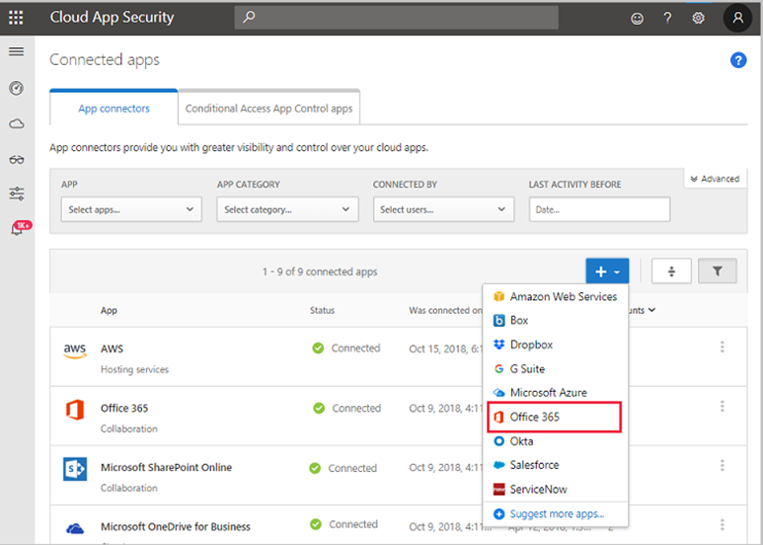Click the green Connected check for AWS
763x545 pixels.
tap(318, 348)
